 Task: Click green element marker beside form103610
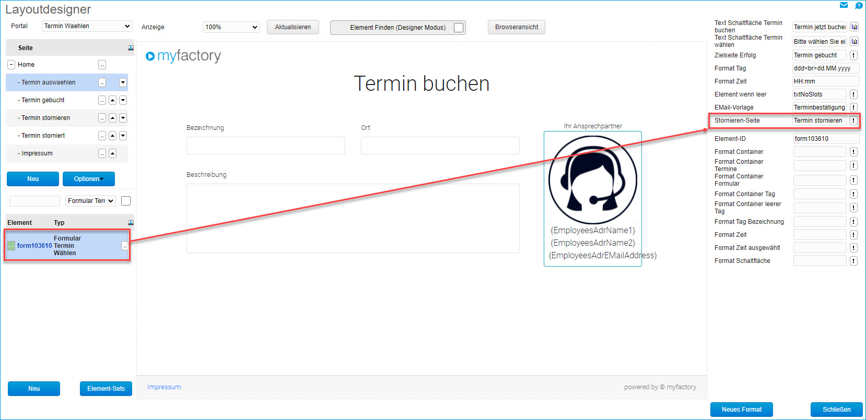pyautogui.click(x=11, y=246)
